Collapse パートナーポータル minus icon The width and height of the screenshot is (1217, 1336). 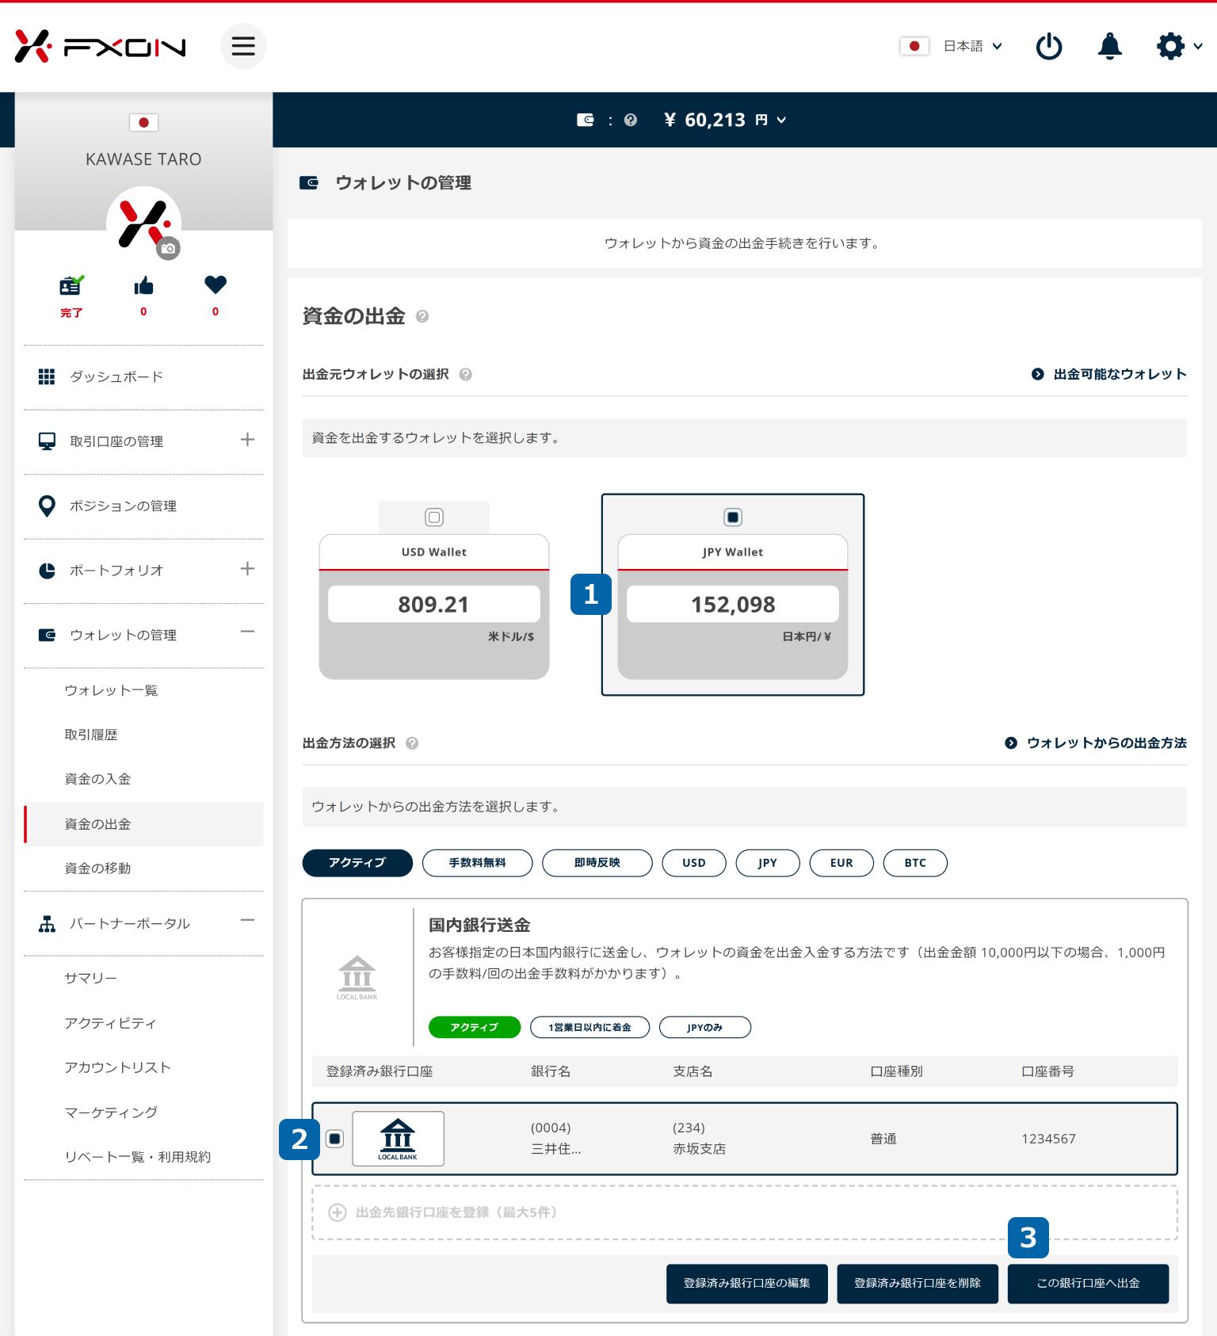click(x=247, y=920)
